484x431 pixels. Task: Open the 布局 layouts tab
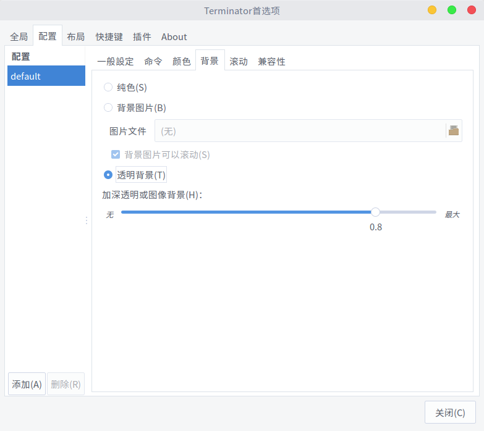pyautogui.click(x=76, y=36)
